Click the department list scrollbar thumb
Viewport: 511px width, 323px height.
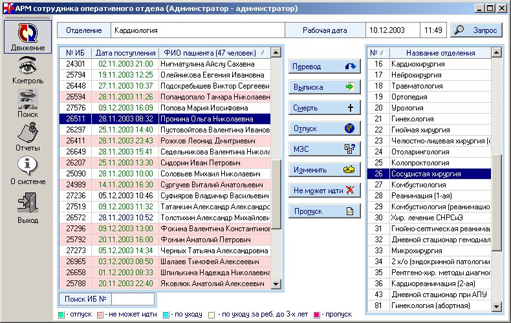click(496, 203)
